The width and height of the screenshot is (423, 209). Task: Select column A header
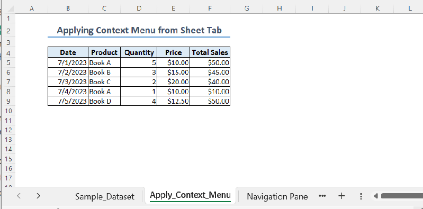(x=32, y=8)
